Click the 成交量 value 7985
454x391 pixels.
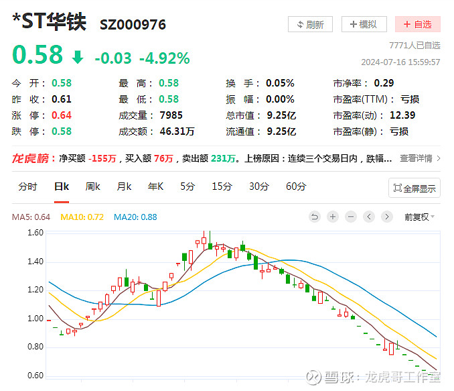(x=171, y=115)
